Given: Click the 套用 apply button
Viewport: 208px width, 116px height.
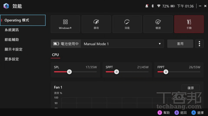Looking at the screenshot, I should coord(180,44).
